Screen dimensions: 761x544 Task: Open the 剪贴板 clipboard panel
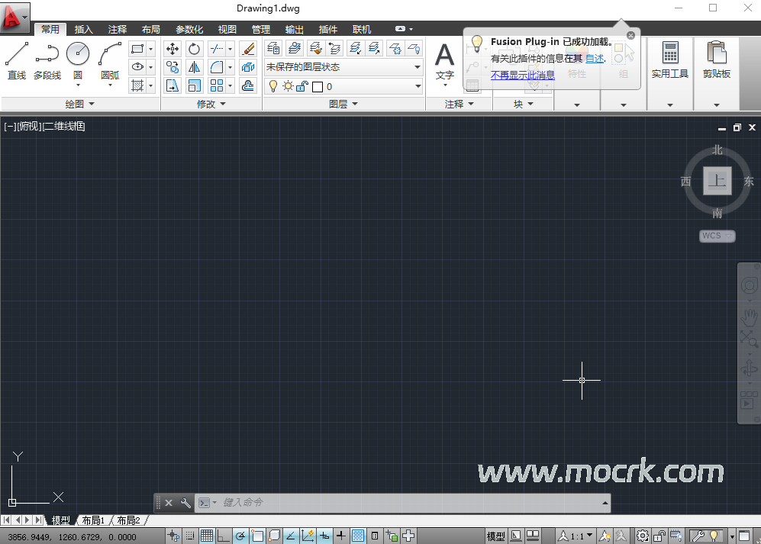pos(716,61)
